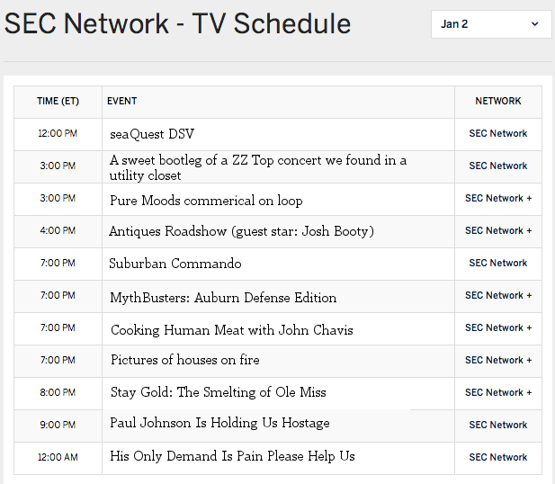The width and height of the screenshot is (555, 484).
Task: Select the Suburban Commando event
Action: [x=175, y=264]
